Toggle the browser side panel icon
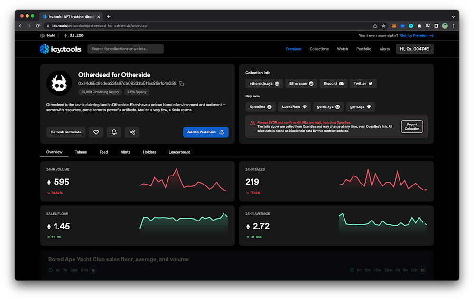Viewport: 474px width, 300px height. [436, 26]
